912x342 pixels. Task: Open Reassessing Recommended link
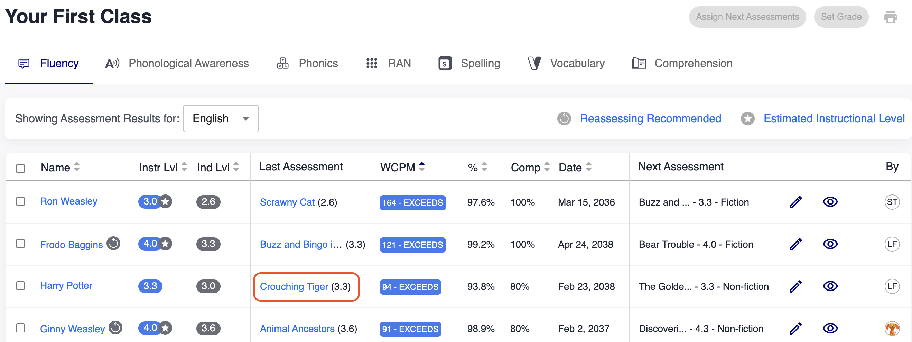click(x=650, y=118)
